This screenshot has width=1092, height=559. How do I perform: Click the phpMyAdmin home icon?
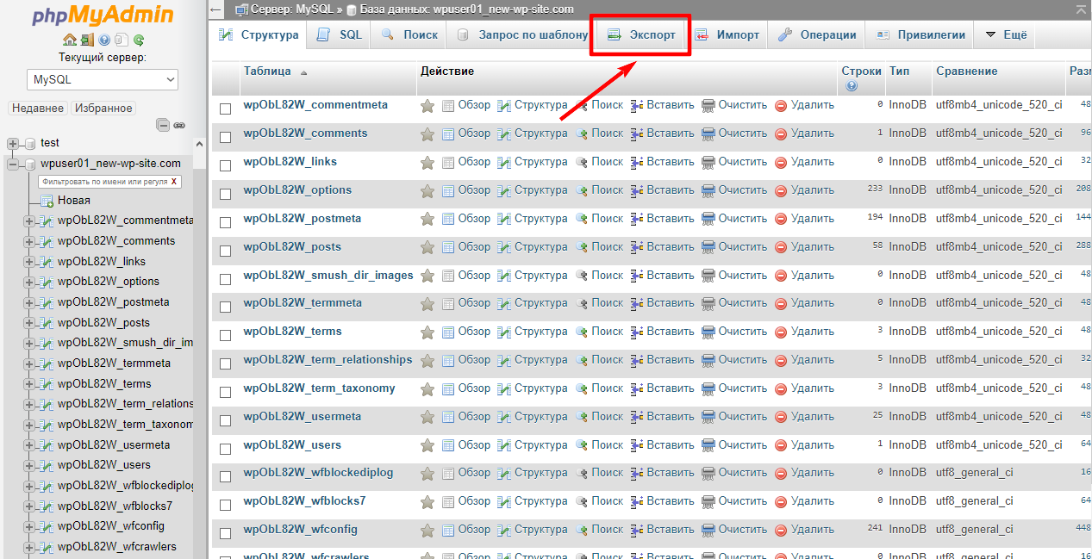tap(70, 40)
